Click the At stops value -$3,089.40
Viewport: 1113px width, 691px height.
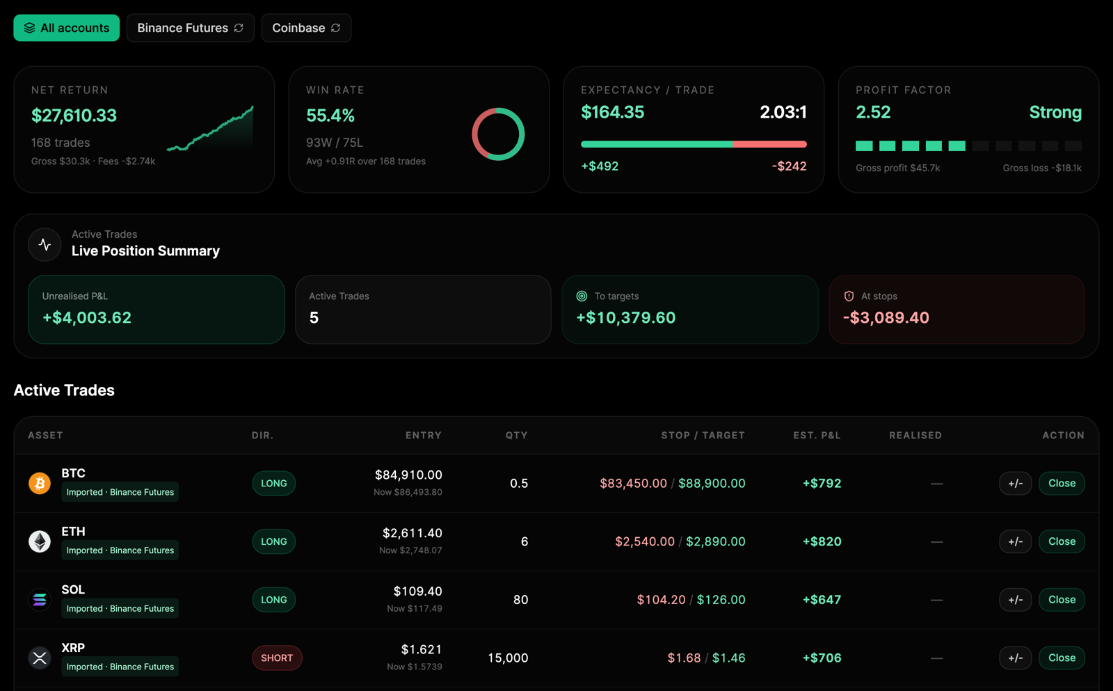point(886,317)
